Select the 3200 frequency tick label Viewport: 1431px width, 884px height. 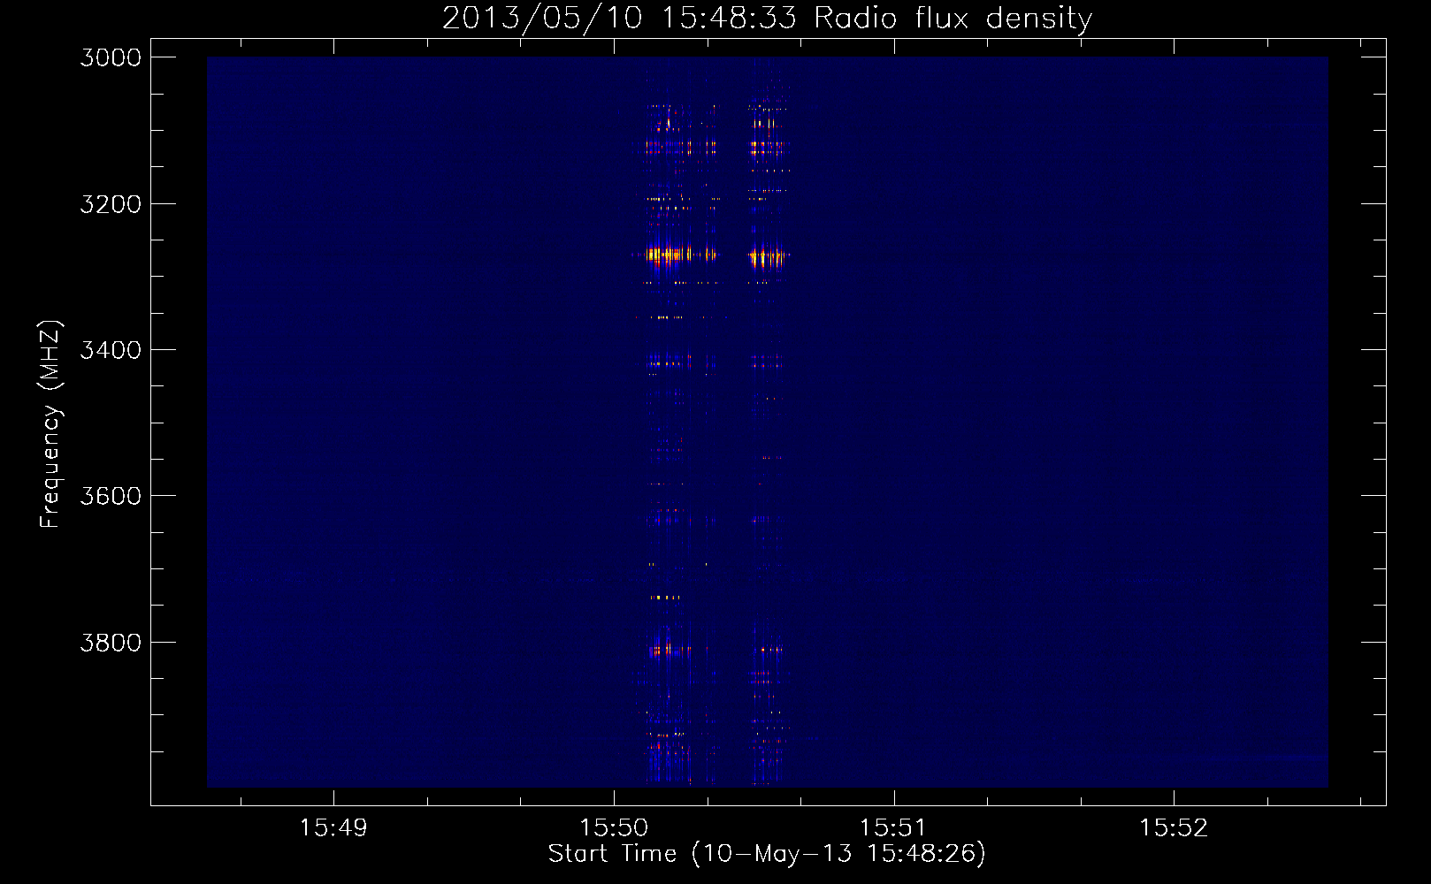tap(111, 204)
